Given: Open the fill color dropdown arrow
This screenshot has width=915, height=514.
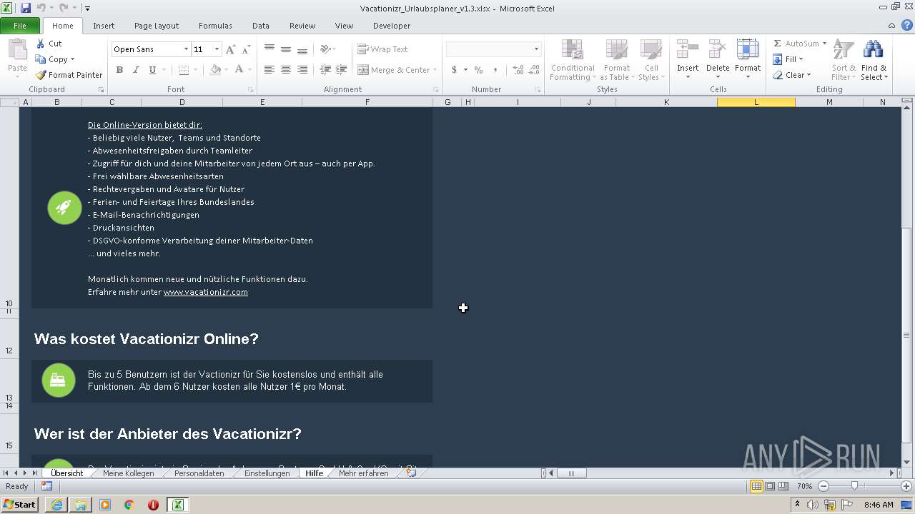Looking at the screenshot, I should 226,70.
